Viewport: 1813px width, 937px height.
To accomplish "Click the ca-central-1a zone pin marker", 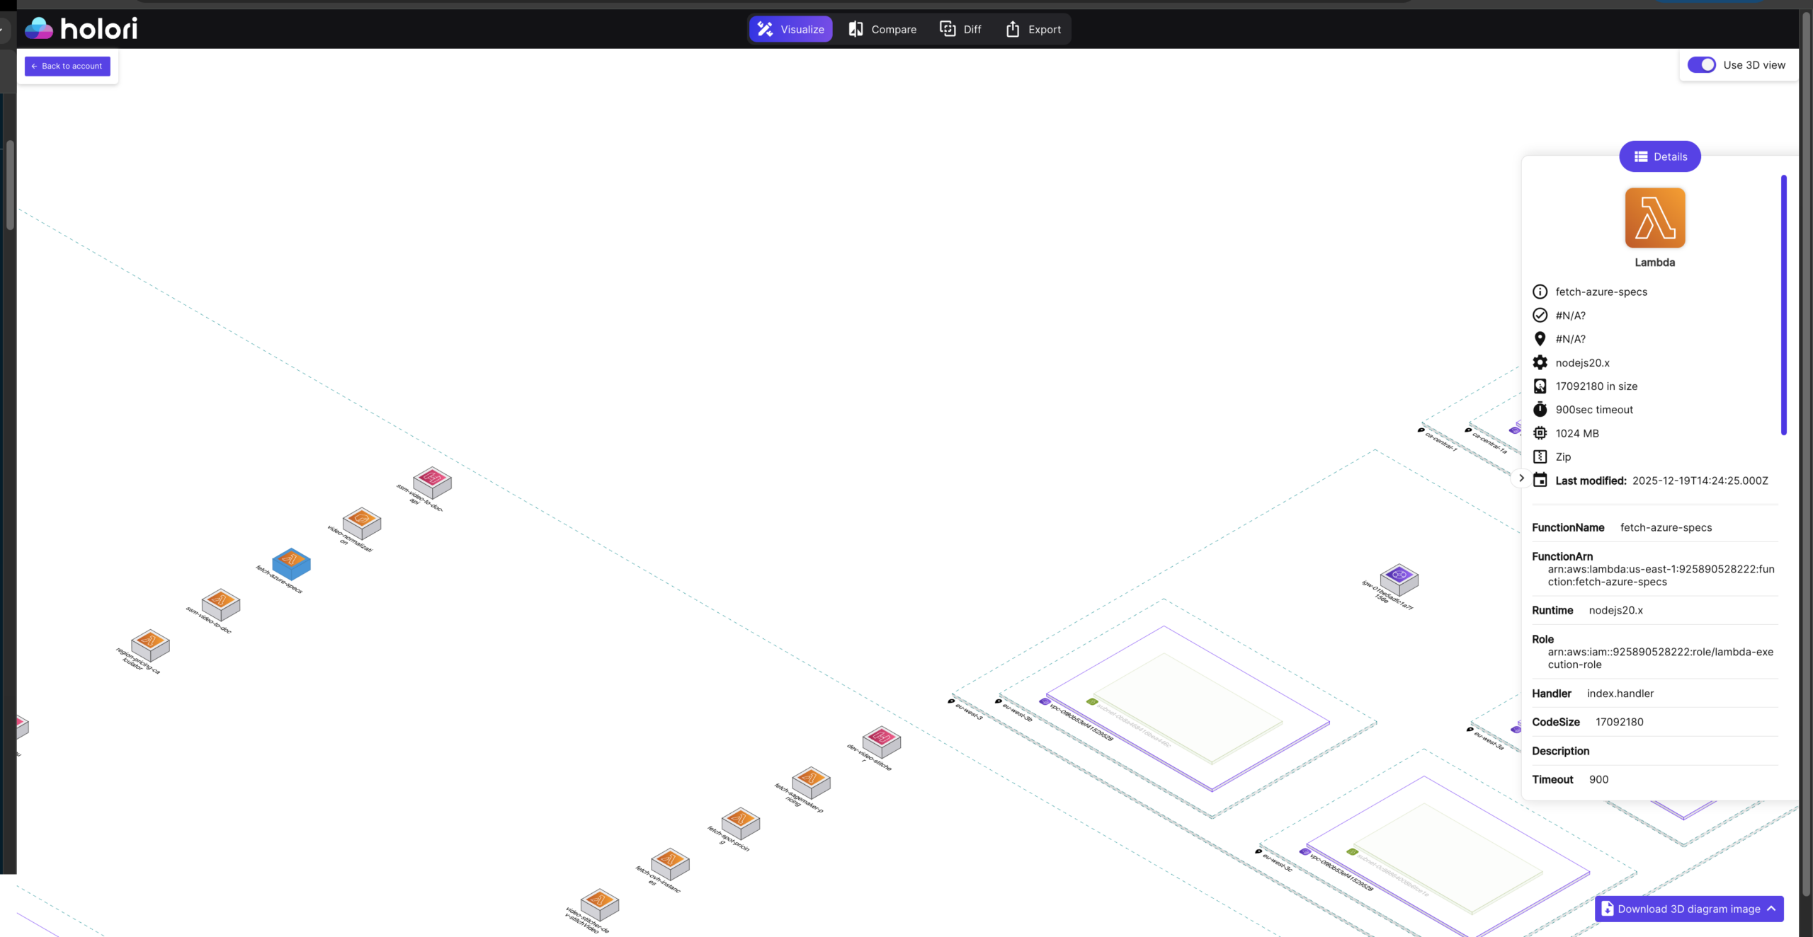I will coord(1468,430).
